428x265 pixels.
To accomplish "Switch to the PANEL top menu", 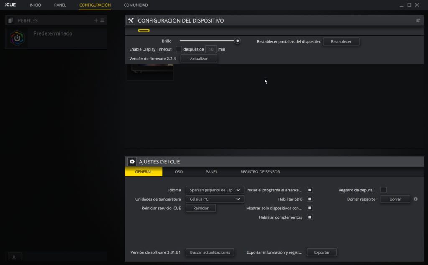I will pos(60,5).
